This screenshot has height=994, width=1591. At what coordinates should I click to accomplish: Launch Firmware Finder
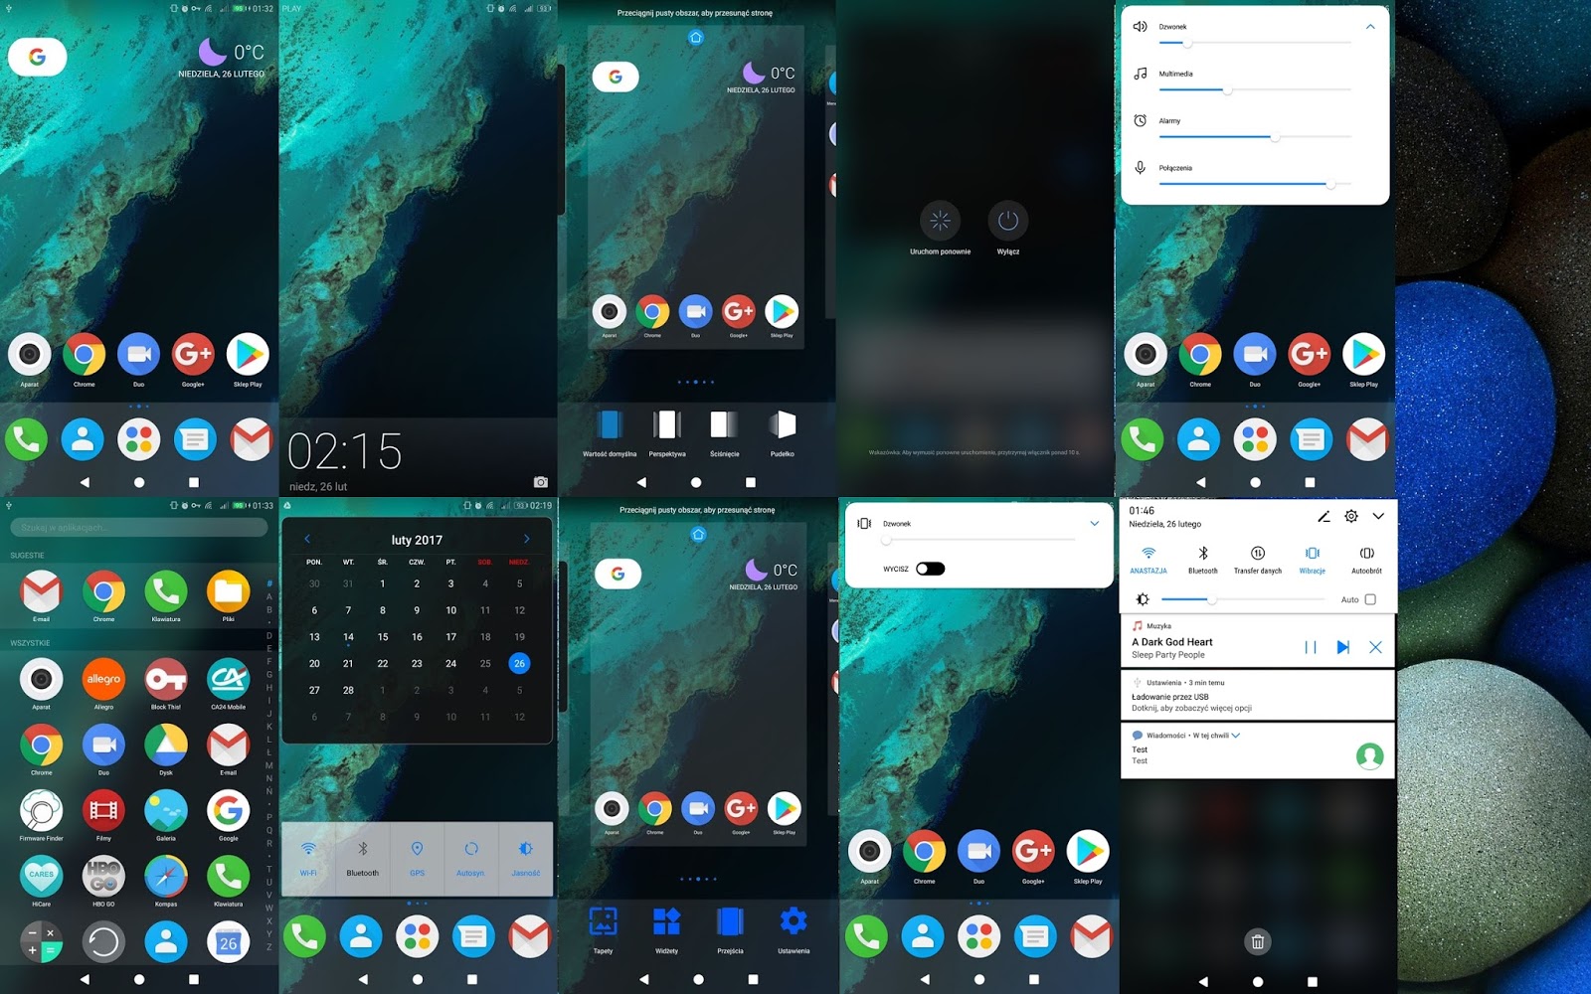(x=41, y=811)
